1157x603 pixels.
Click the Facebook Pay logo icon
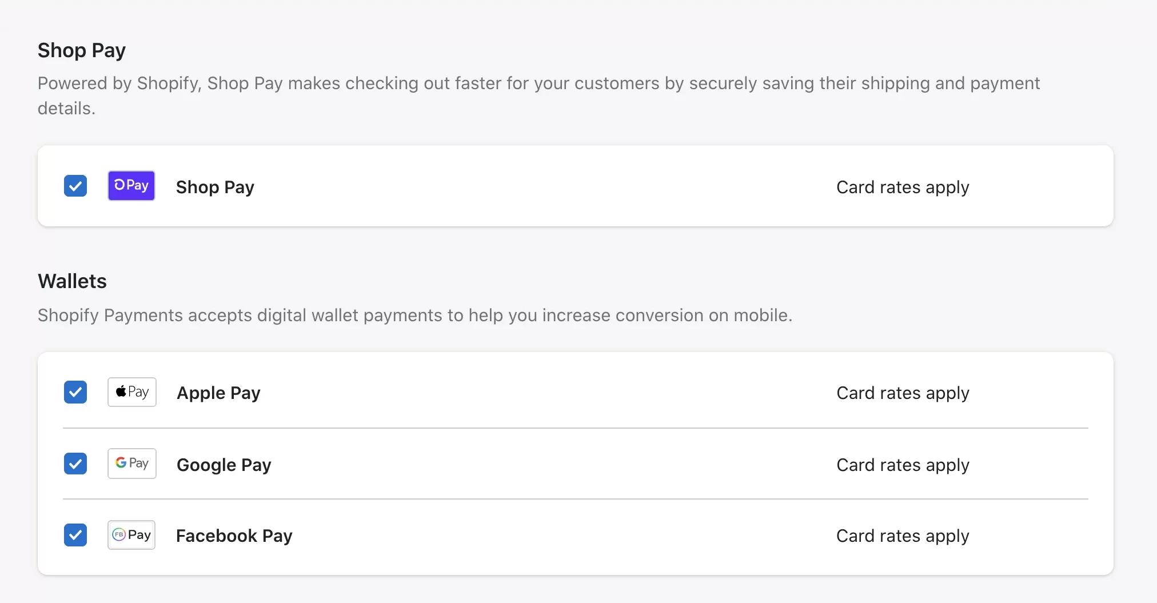(x=131, y=535)
